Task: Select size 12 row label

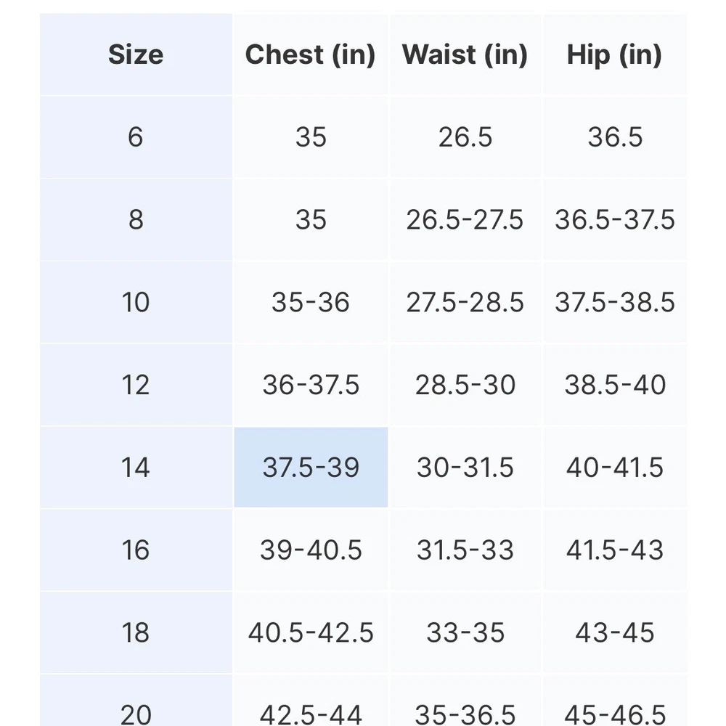Action: coord(136,385)
